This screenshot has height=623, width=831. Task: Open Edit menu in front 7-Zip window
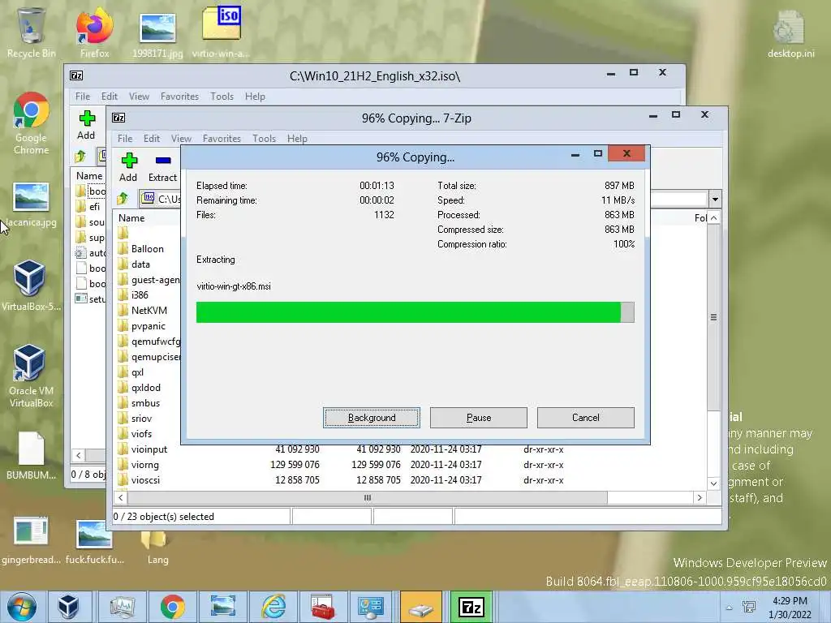coord(152,138)
